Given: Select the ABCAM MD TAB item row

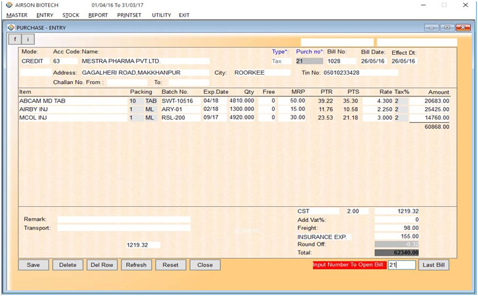Looking at the screenshot, I should tap(71, 100).
